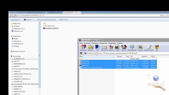Click the parent folder row icon in WinRAR
169x95 pixels.
click(80, 59)
